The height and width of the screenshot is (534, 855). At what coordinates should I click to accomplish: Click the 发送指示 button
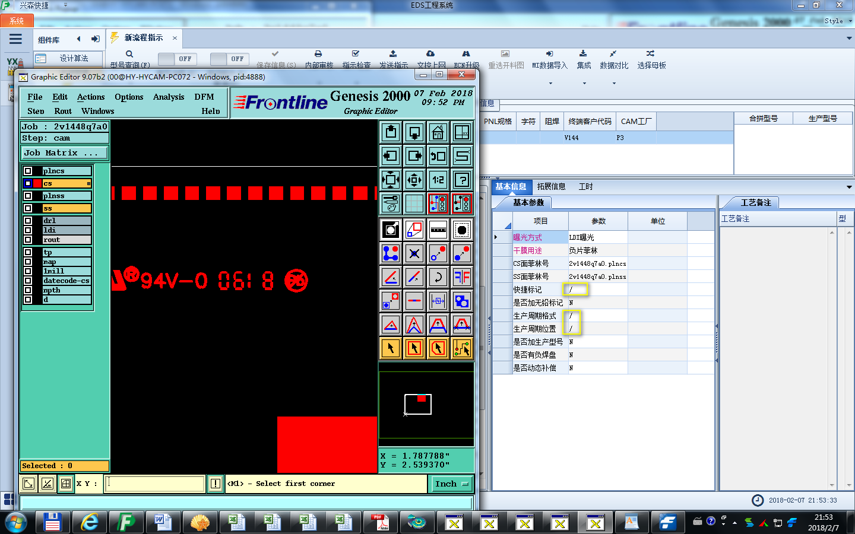tap(393, 59)
